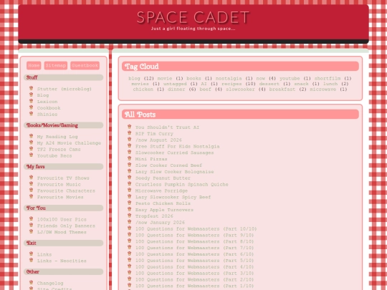
Task: Select the microwave tag
Action: [323, 90]
